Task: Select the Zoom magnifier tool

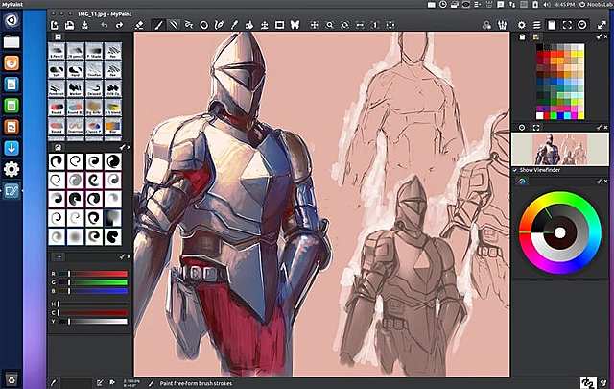Action: [330, 25]
